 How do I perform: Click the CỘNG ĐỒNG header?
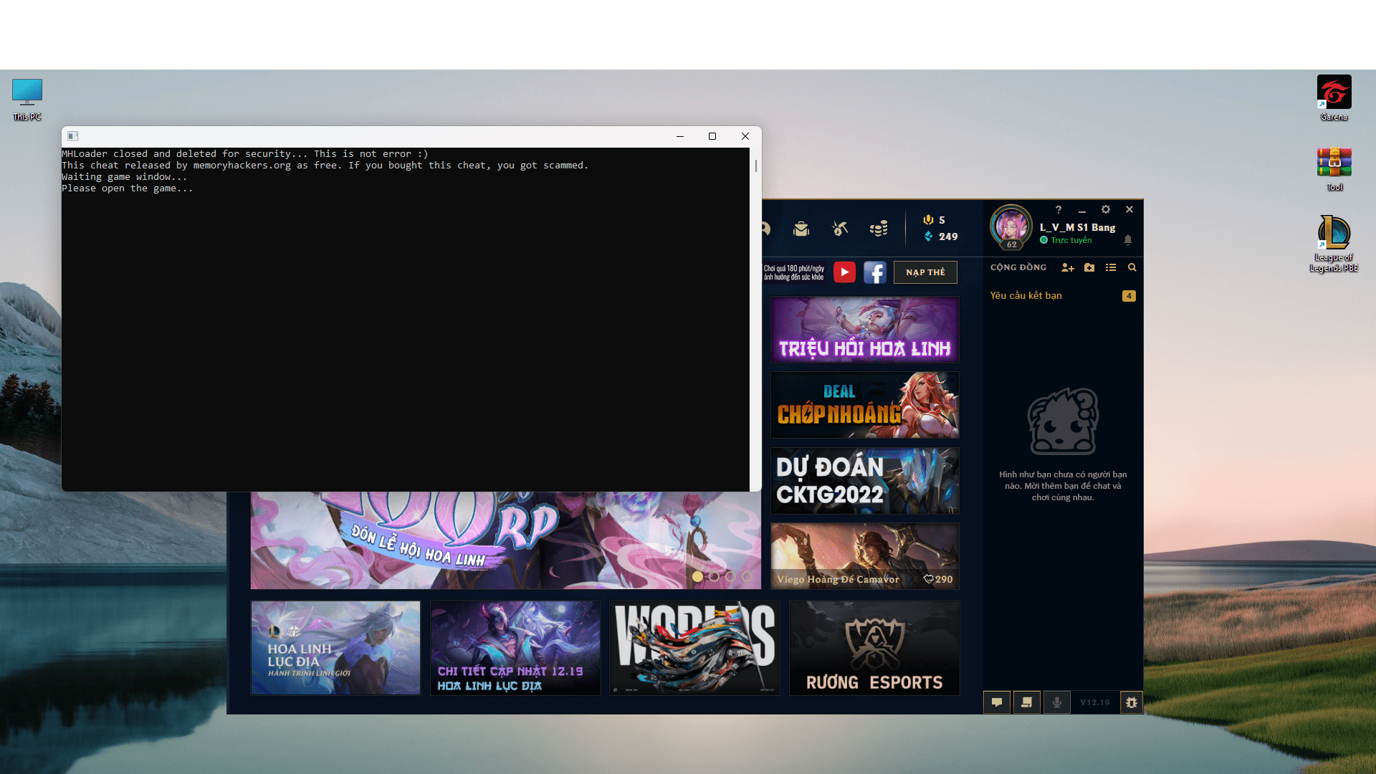1018,267
